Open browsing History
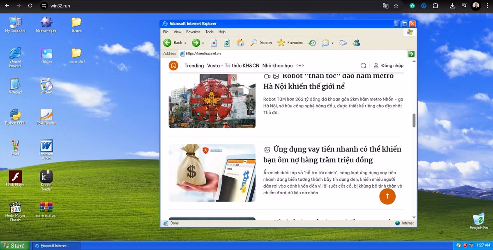Viewport: 493px width, 250px height. 312,43
